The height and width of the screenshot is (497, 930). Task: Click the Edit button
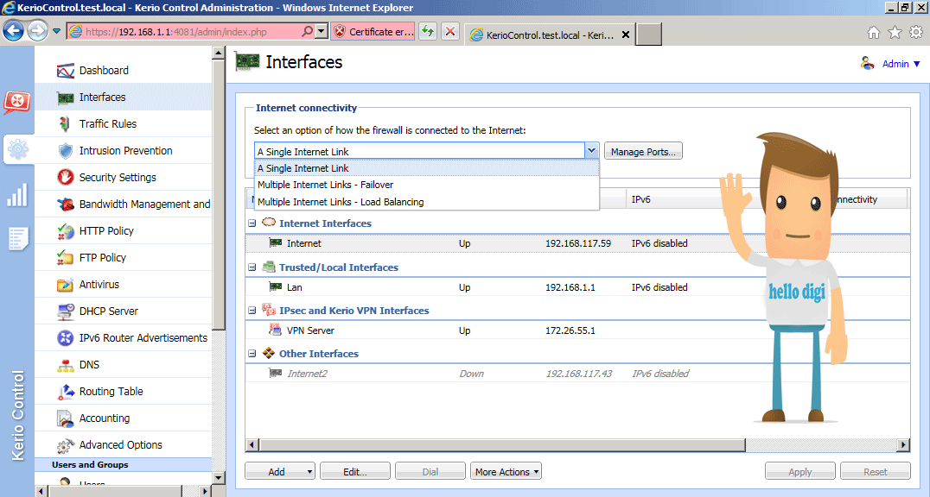pos(354,471)
